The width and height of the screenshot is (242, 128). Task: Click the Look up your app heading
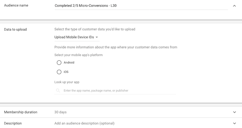[67, 82]
